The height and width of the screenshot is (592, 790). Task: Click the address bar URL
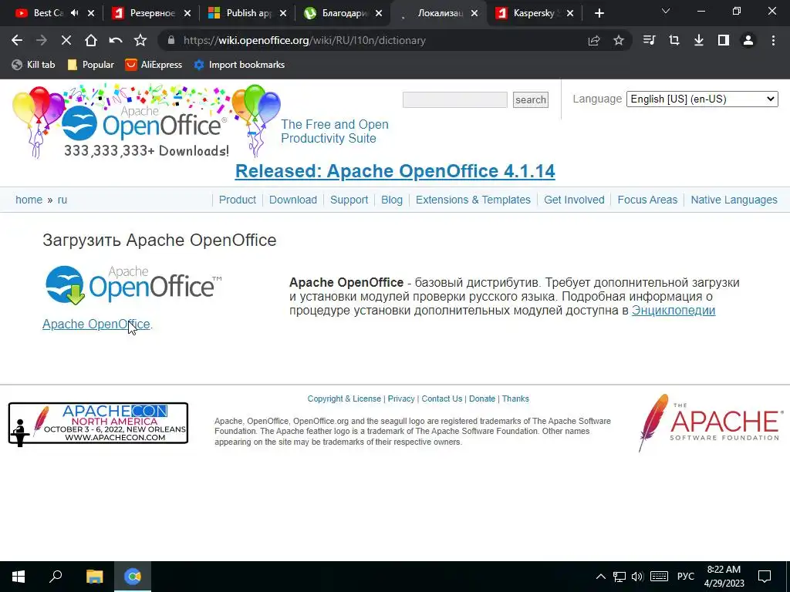(304, 40)
